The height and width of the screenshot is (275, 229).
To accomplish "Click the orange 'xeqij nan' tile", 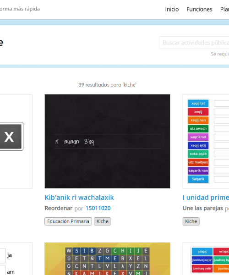I will (x=198, y=120).
